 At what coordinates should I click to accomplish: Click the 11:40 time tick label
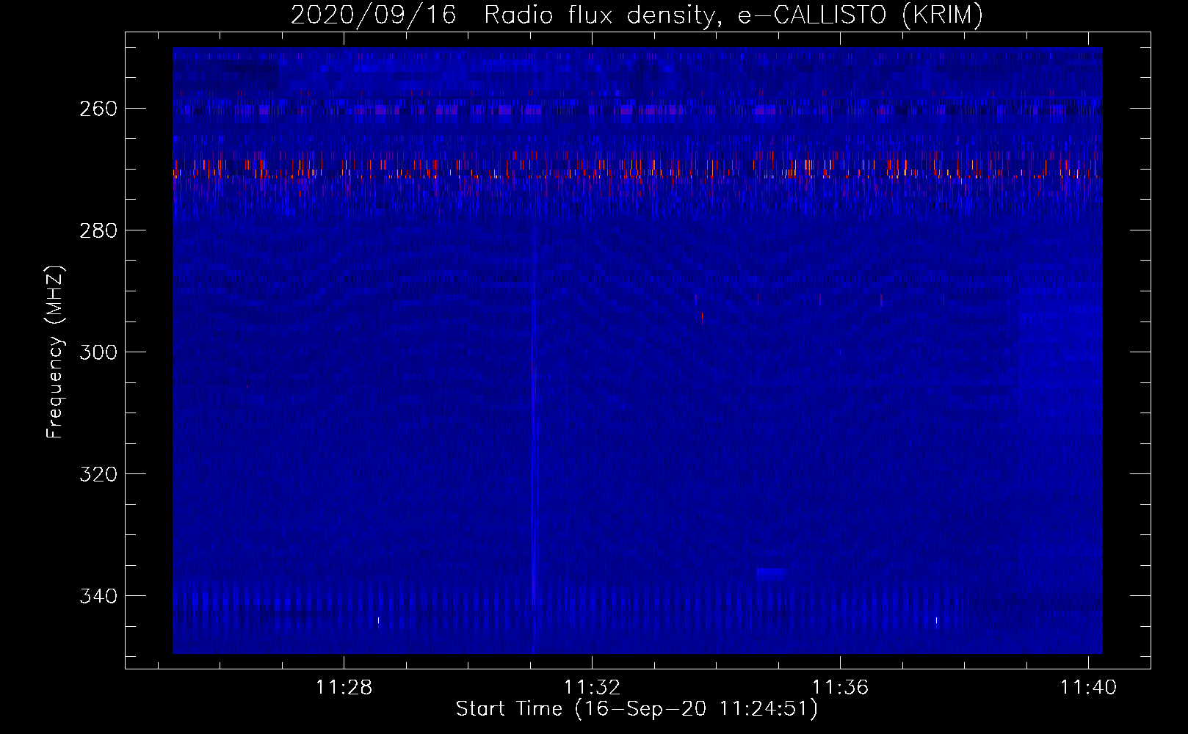coord(1088,688)
